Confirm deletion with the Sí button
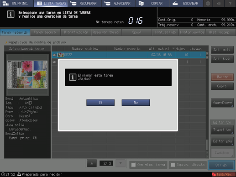The width and height of the screenshot is (236, 177). [100, 103]
